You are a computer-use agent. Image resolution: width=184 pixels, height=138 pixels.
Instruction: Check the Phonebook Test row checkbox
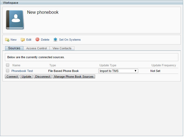click(8, 71)
